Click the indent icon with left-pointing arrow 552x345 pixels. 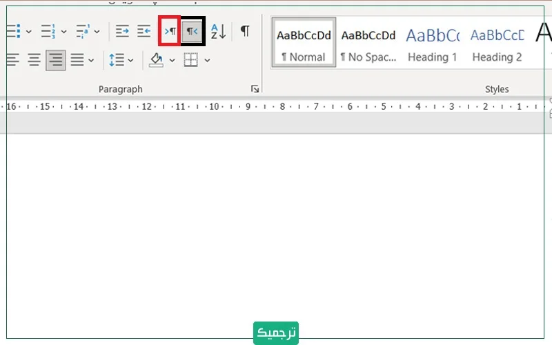(x=144, y=31)
